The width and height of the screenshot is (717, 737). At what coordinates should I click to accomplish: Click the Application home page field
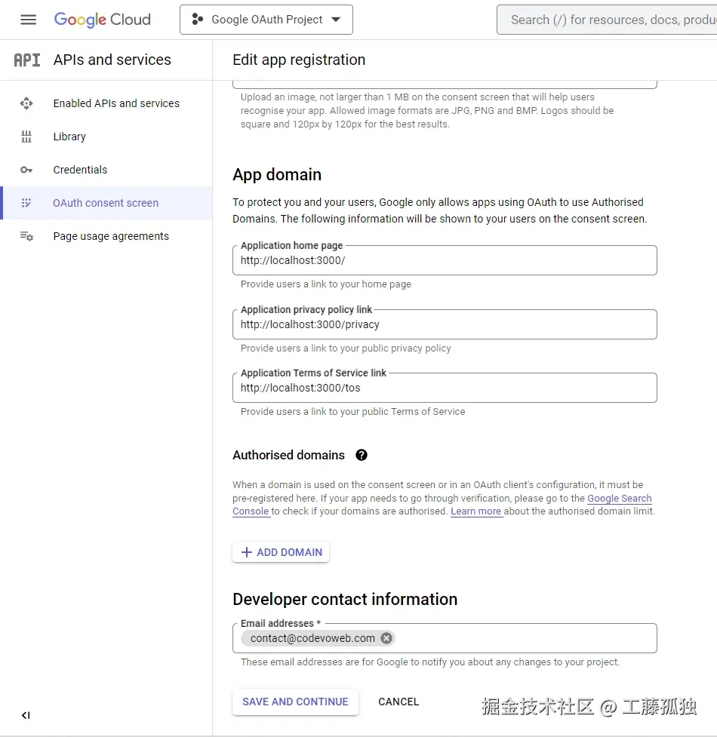click(x=445, y=260)
